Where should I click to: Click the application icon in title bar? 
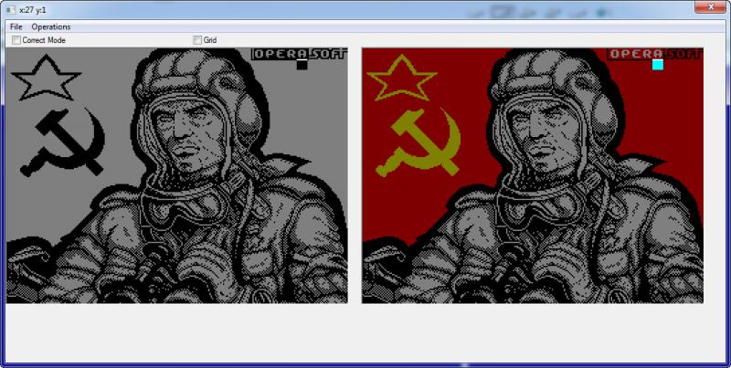[10, 9]
